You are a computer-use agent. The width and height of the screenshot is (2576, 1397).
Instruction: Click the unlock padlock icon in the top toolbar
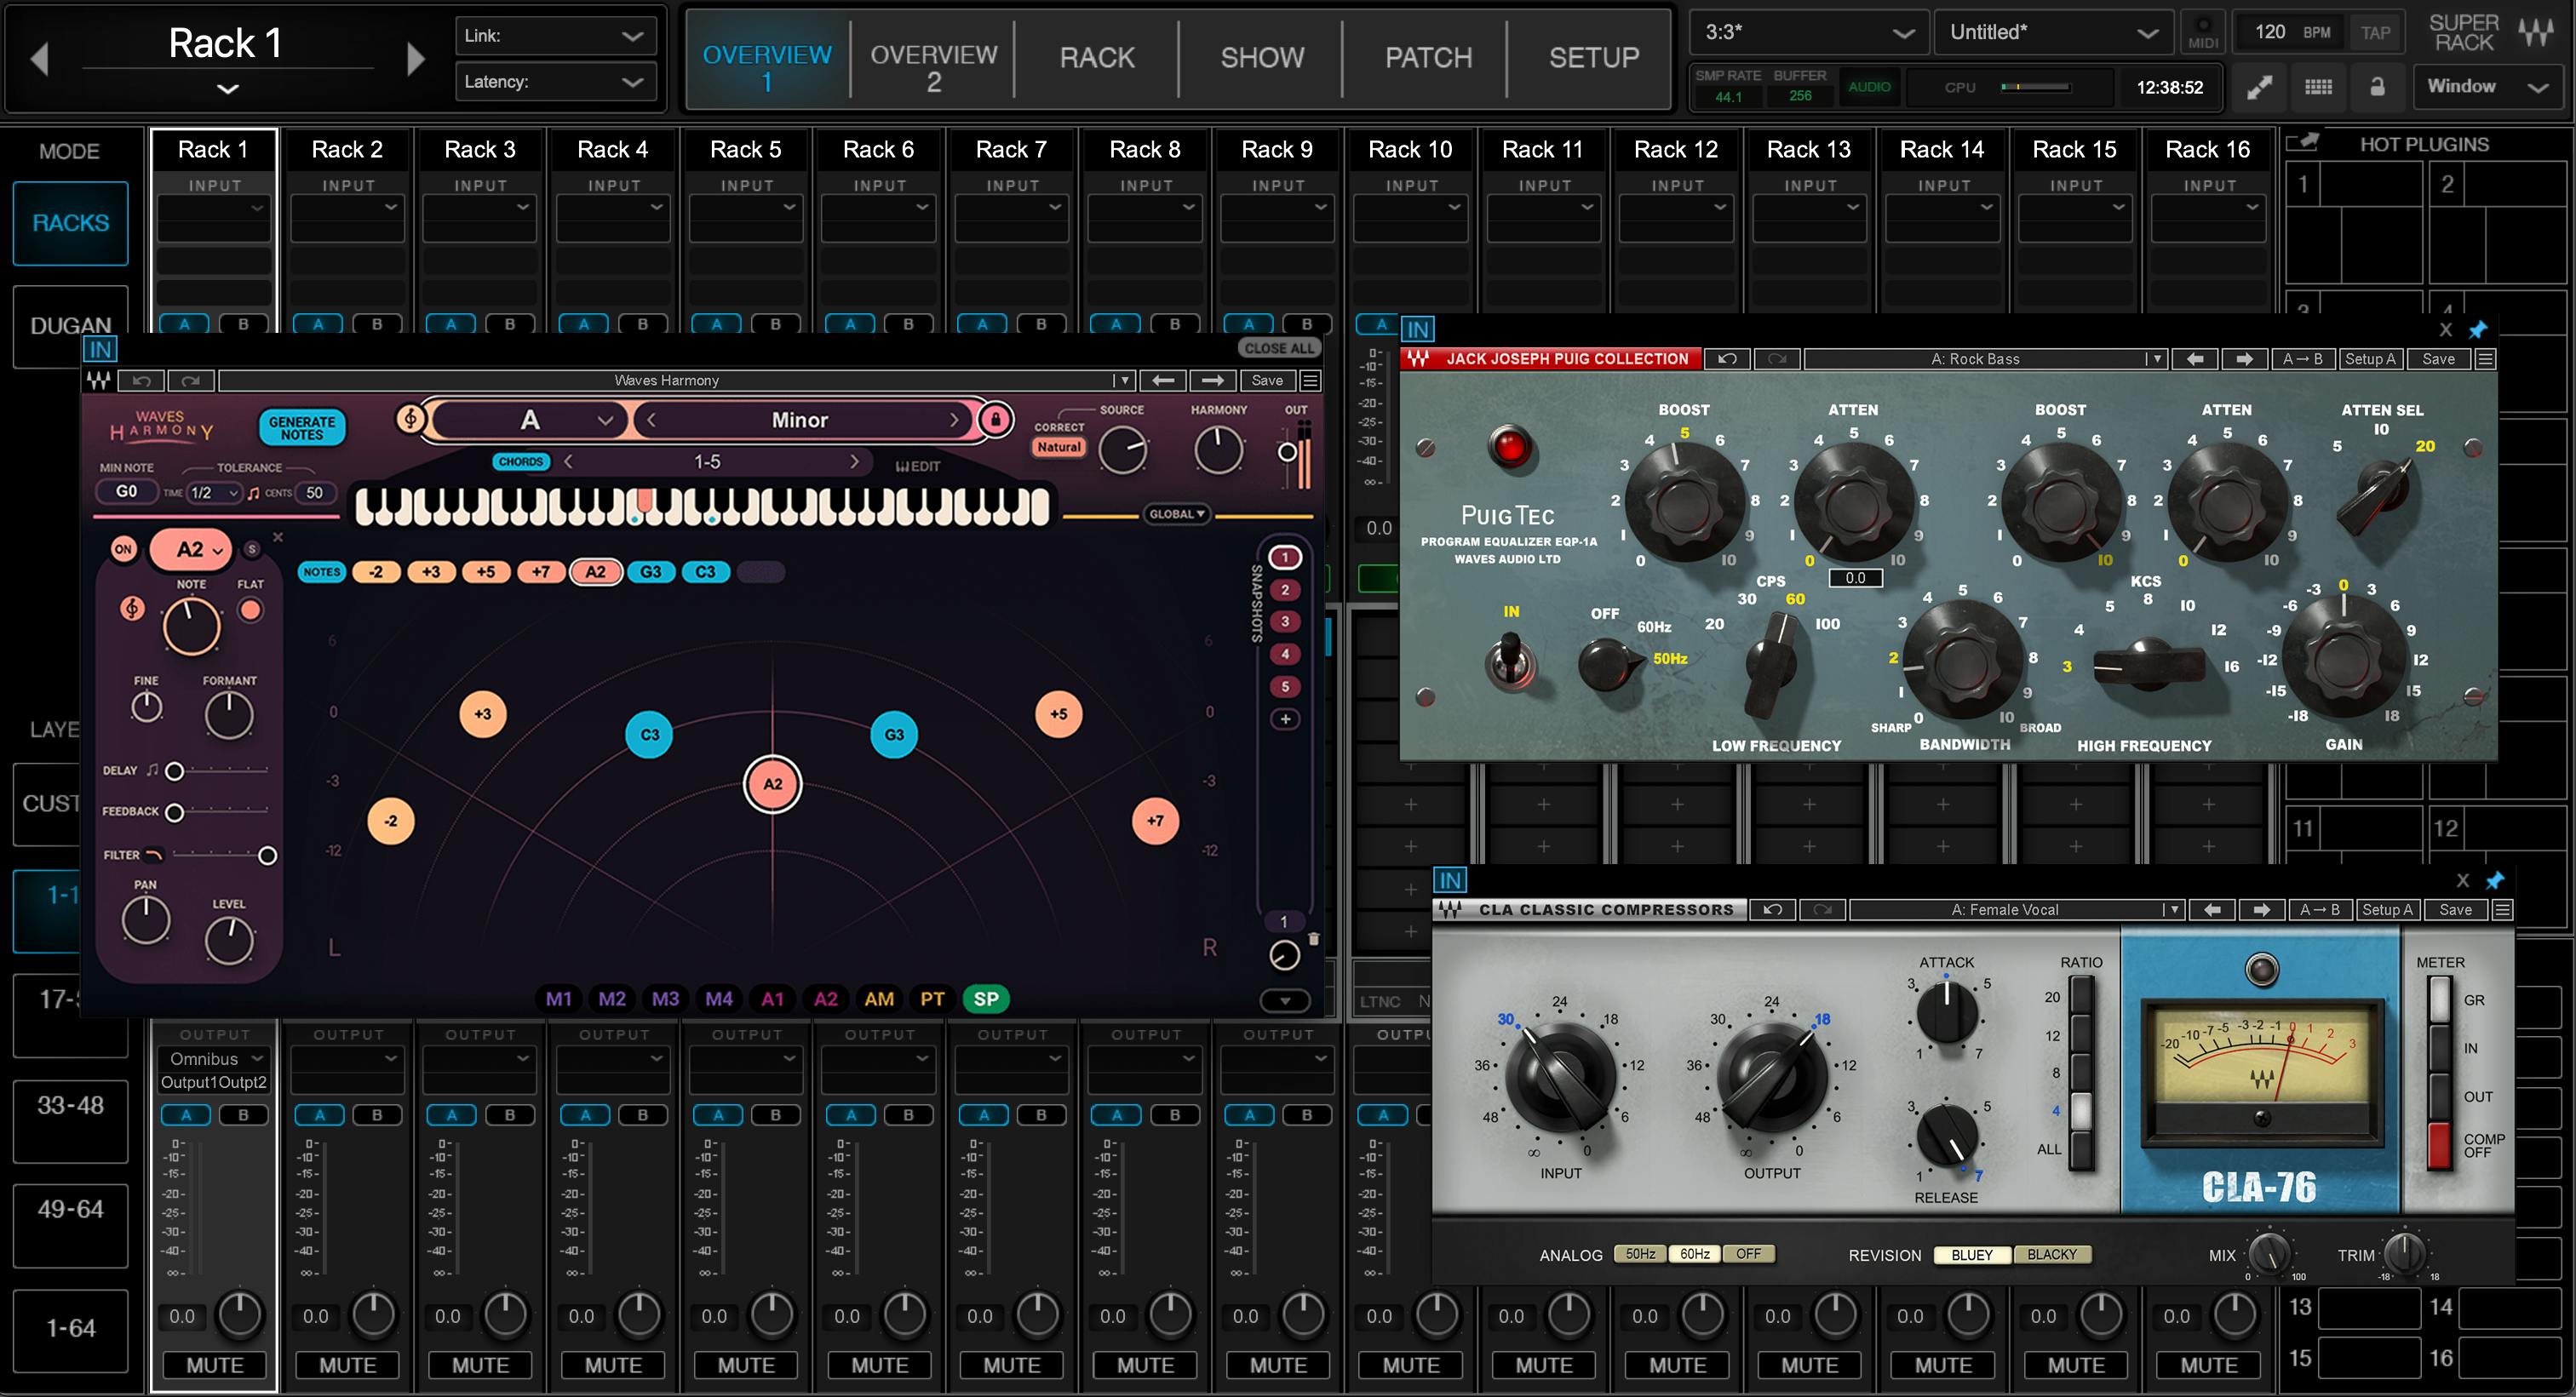[x=2378, y=87]
